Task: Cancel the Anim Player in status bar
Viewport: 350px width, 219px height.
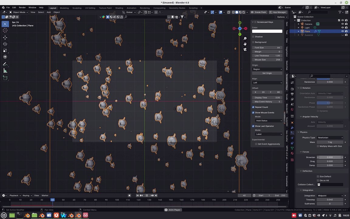Action: click(x=166, y=210)
